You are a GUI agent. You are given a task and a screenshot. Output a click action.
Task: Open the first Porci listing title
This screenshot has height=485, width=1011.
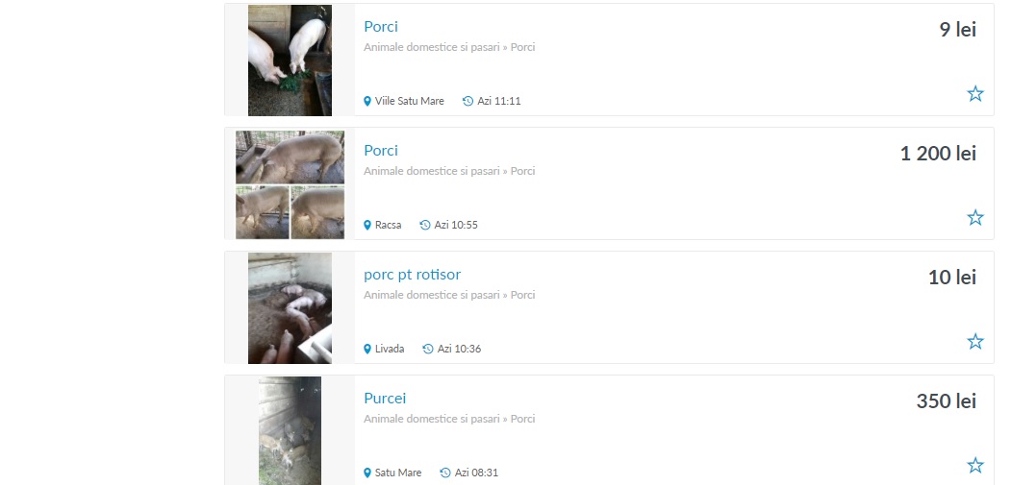[380, 26]
